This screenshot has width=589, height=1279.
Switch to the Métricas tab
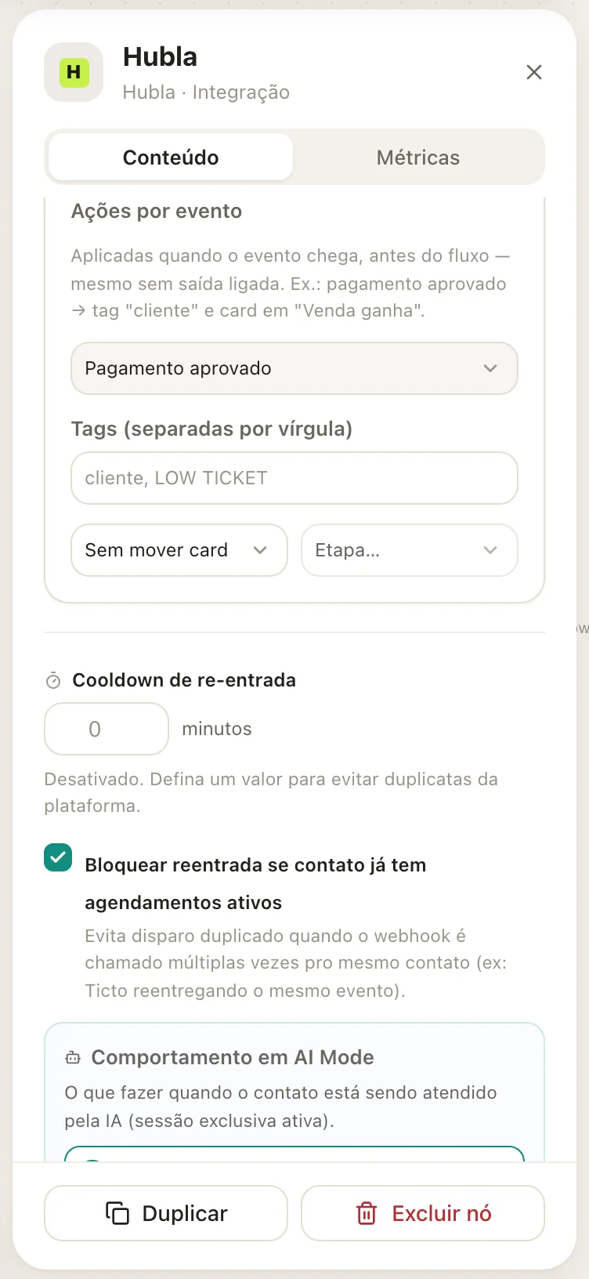point(418,158)
